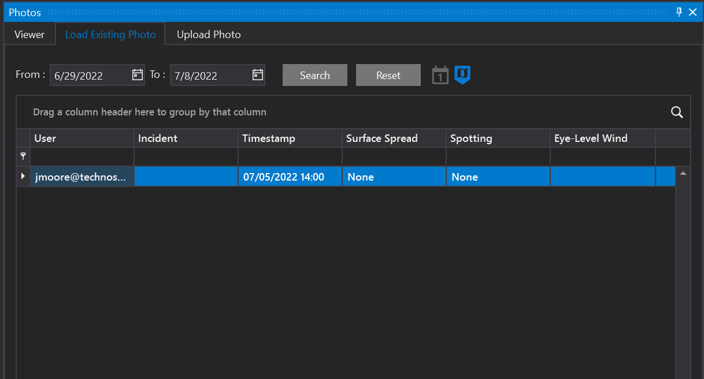
Task: Click the filter row funnel icon
Action: point(23,156)
